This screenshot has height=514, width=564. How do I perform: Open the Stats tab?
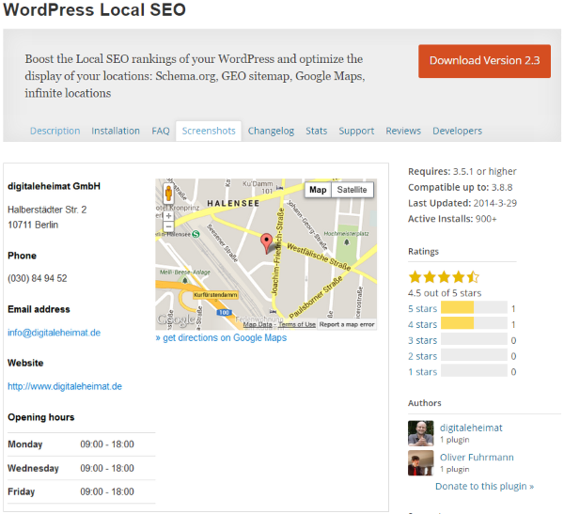coord(317,131)
